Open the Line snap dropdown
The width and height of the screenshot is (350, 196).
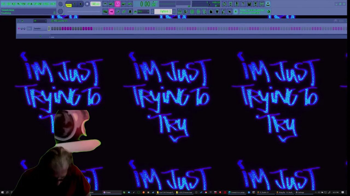[x=143, y=11]
